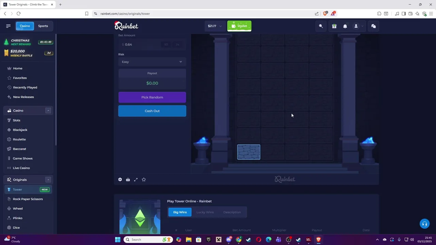Collapse the Casino sidebar section
The image size is (436, 245).
[48, 111]
